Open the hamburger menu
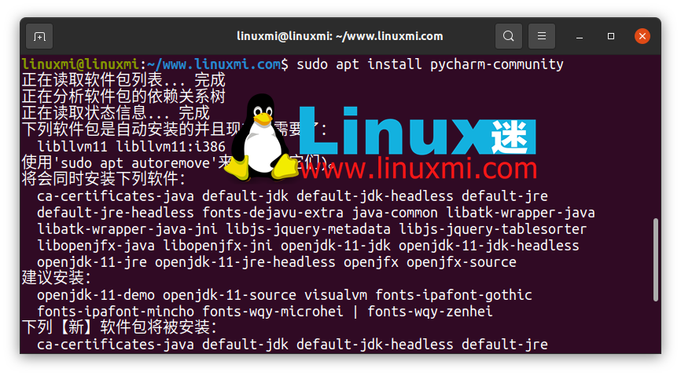This screenshot has height=376, width=681. 542,36
